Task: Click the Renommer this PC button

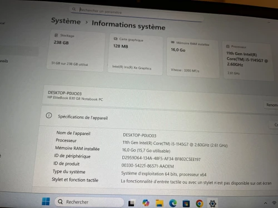Action: click(271, 105)
